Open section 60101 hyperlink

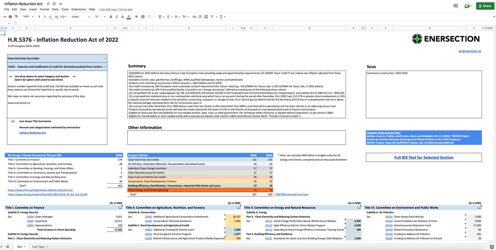pos(389,216)
